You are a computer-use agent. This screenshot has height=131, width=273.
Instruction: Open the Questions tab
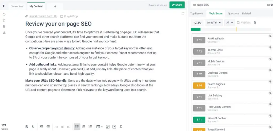pyautogui.click(x=234, y=14)
